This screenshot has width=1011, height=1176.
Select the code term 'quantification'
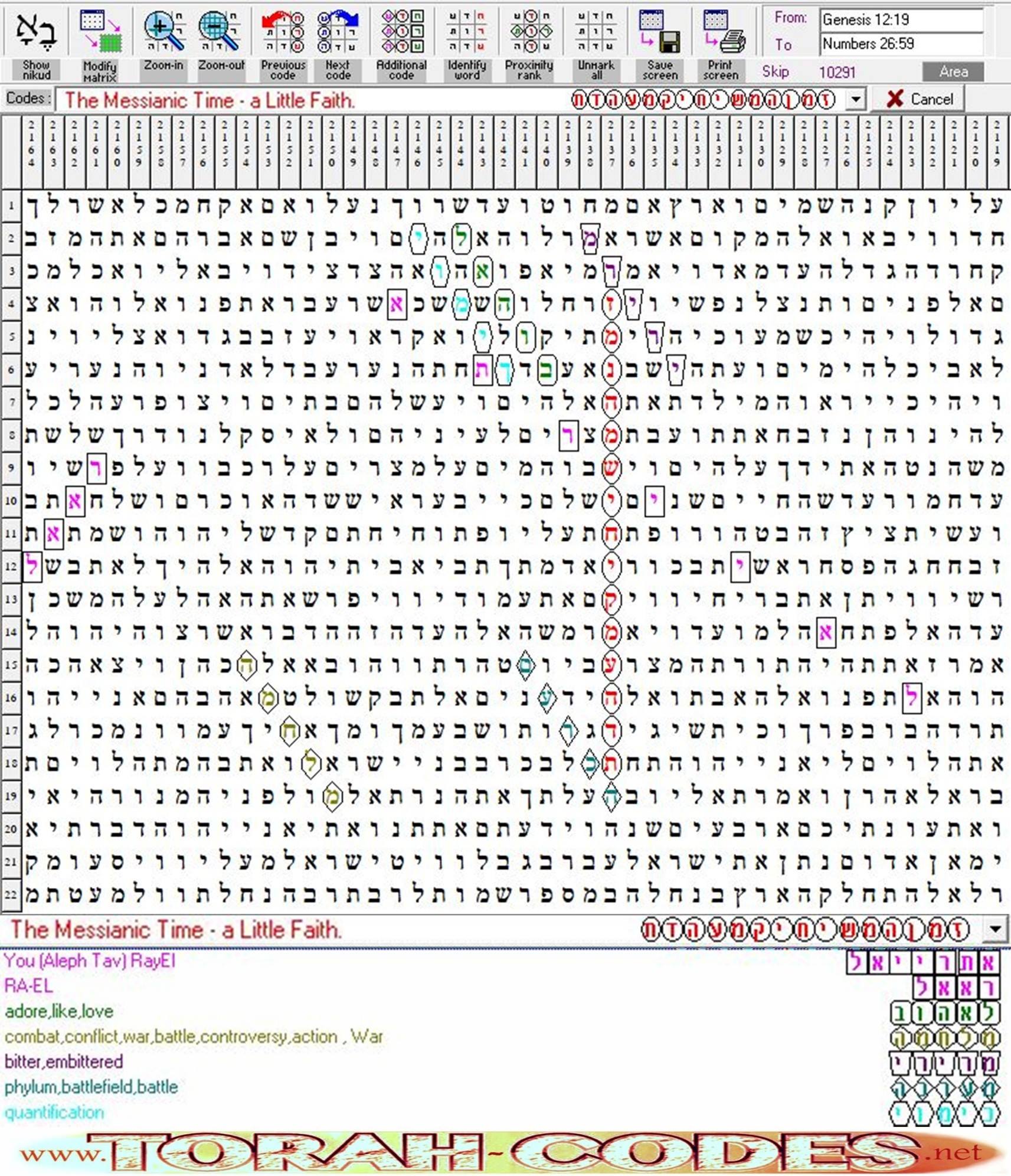tap(54, 1112)
